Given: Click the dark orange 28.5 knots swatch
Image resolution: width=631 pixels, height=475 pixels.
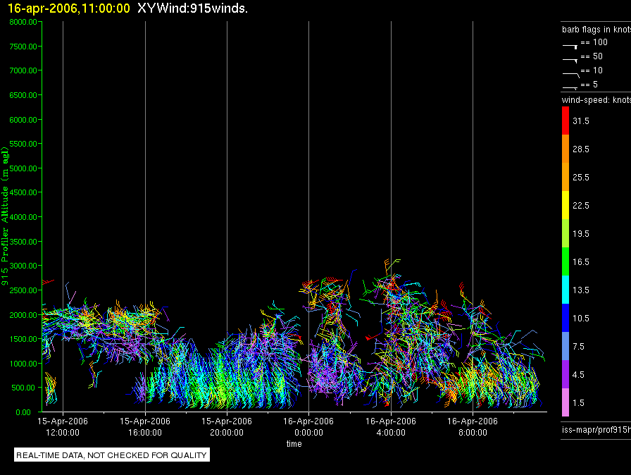Looking at the screenshot, I should point(566,149).
